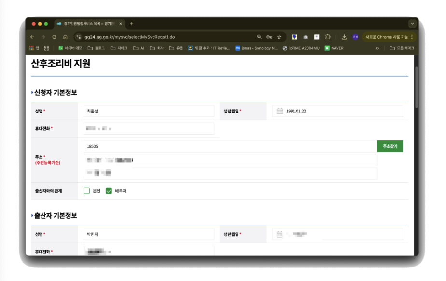
Task: Bookmark this page with the star icon
Action: tap(279, 37)
